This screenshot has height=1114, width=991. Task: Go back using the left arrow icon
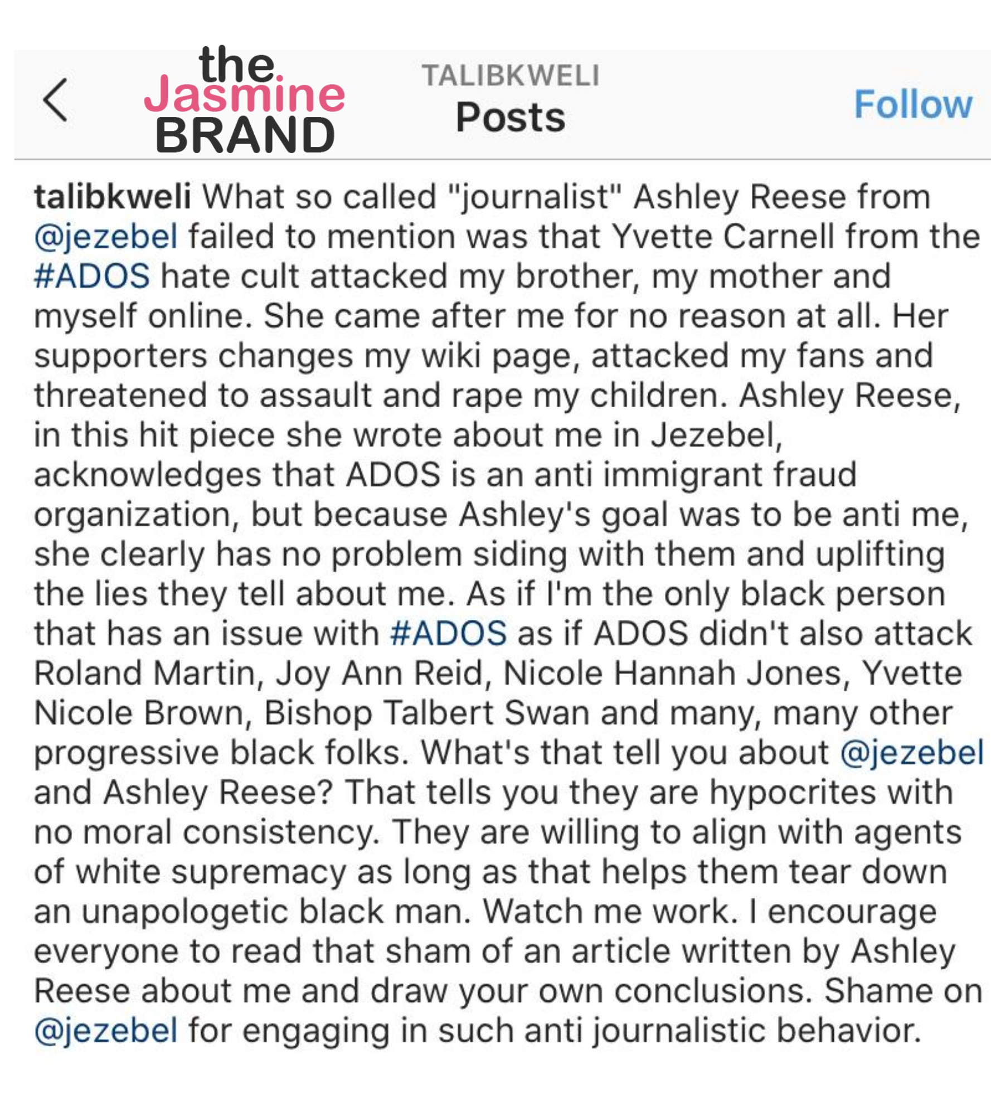[x=55, y=100]
